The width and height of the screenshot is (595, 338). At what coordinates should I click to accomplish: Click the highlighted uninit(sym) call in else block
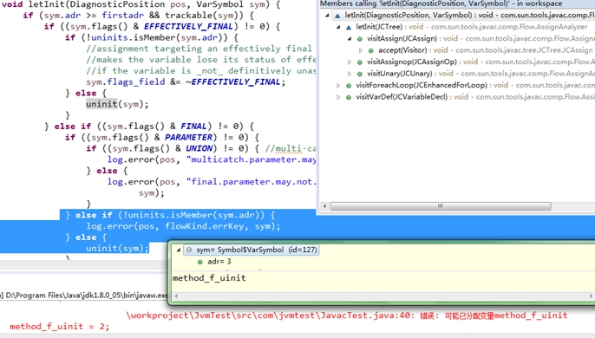117,104
